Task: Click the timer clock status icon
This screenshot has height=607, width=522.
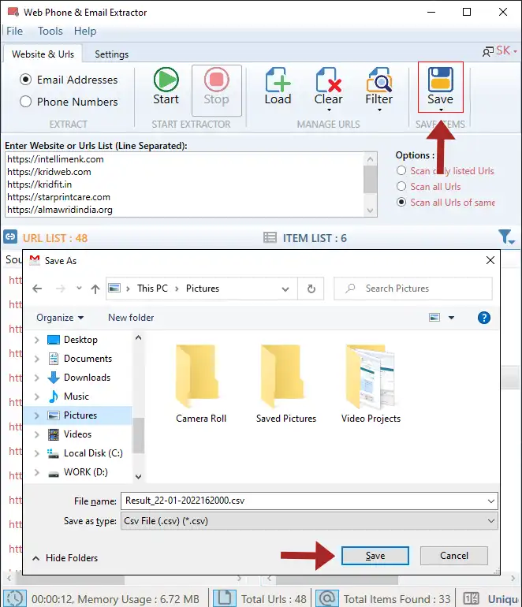Action: [15, 598]
